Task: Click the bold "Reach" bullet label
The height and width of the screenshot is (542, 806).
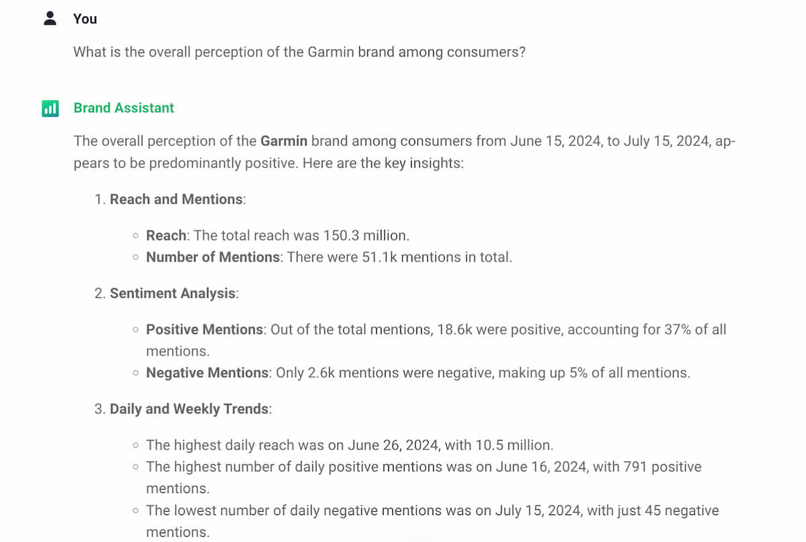Action: coord(167,235)
